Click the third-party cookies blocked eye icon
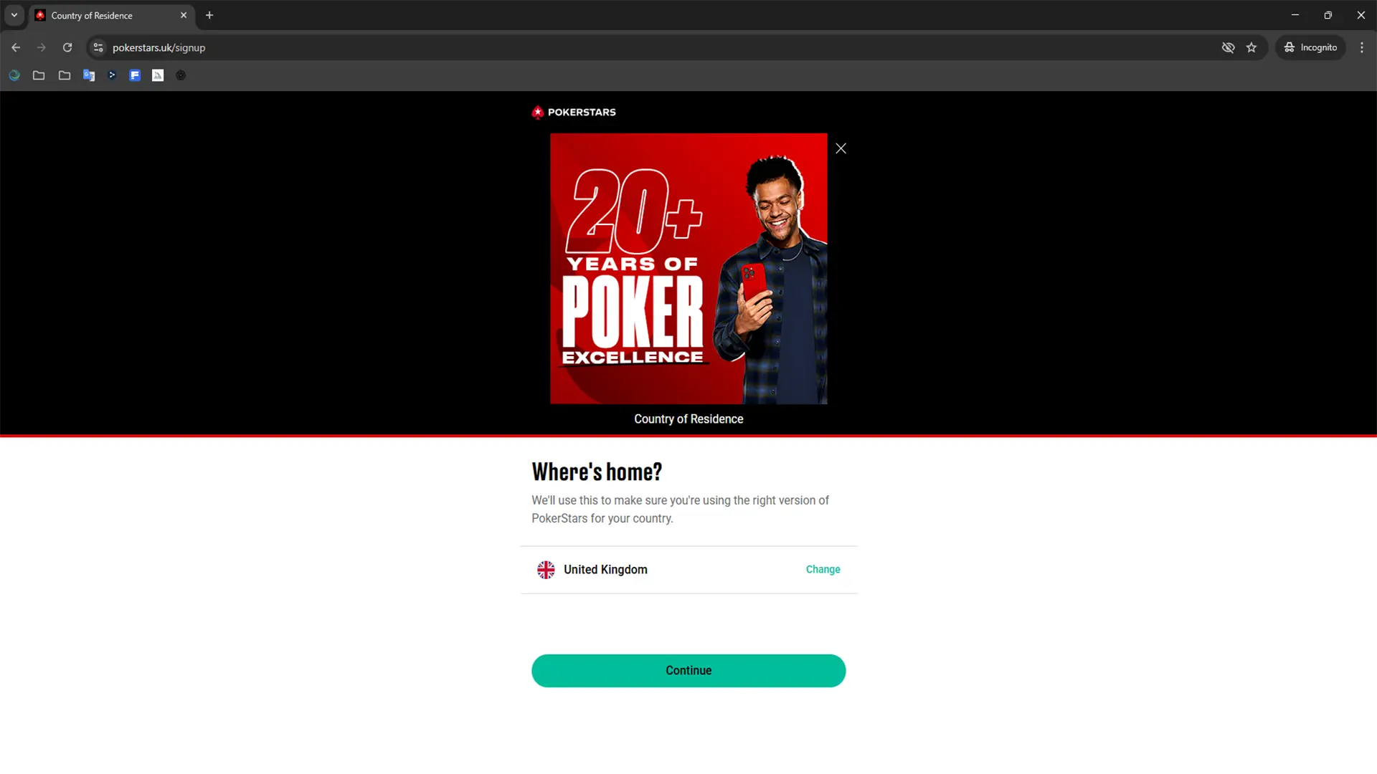 1229,47
